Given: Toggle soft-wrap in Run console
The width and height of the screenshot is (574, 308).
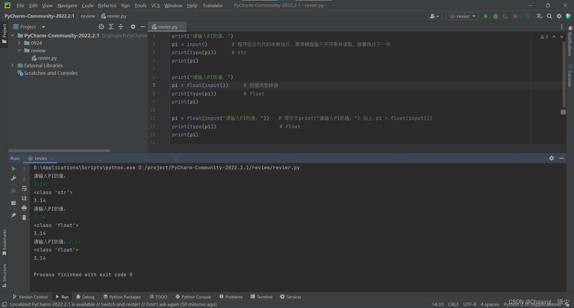Looking at the screenshot, I should (x=24, y=188).
